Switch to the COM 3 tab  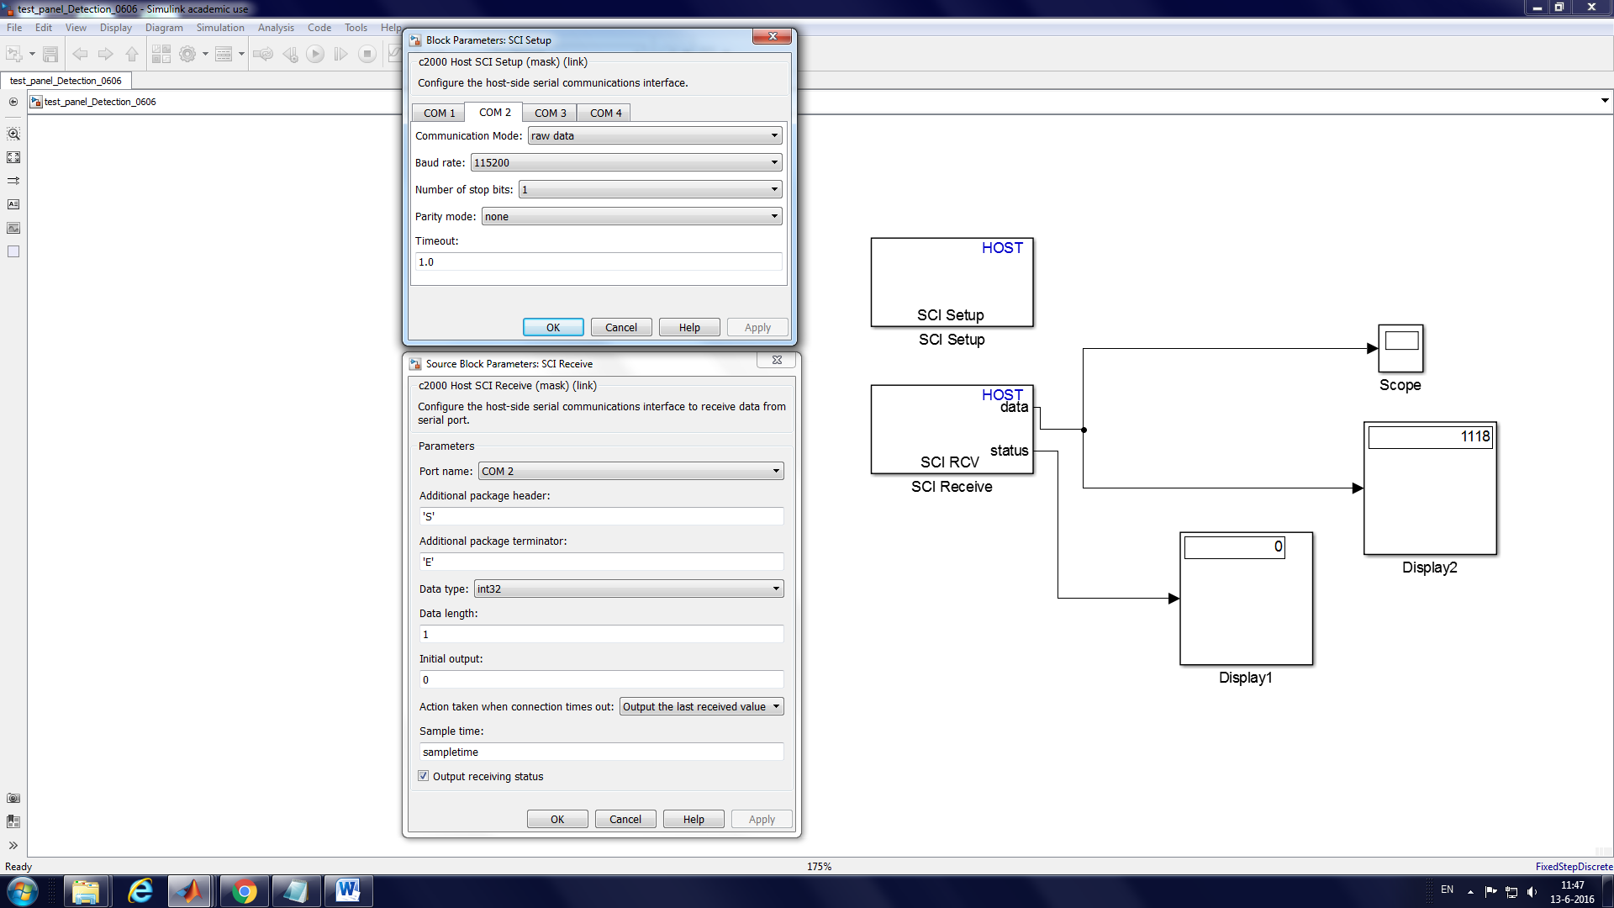(550, 113)
